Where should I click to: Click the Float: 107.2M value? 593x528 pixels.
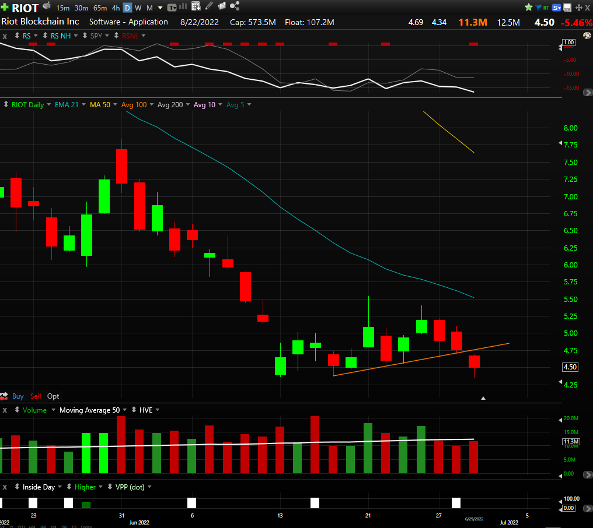[309, 22]
